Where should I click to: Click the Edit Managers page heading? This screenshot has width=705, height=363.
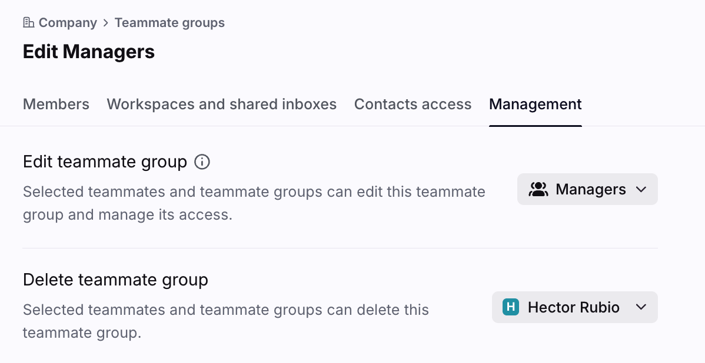point(89,52)
